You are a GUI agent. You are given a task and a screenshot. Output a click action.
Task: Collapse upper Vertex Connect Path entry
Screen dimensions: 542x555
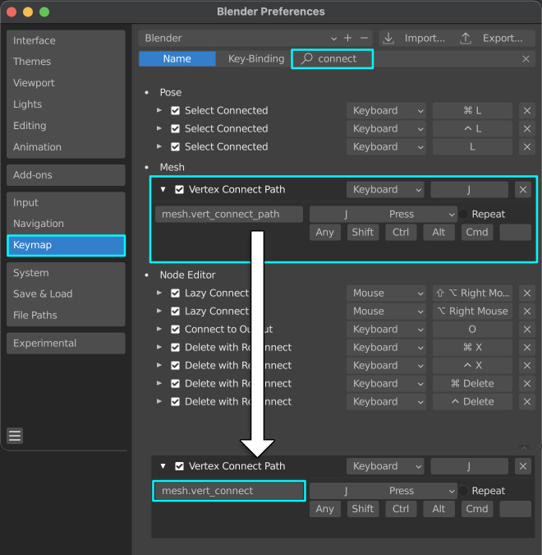click(163, 189)
